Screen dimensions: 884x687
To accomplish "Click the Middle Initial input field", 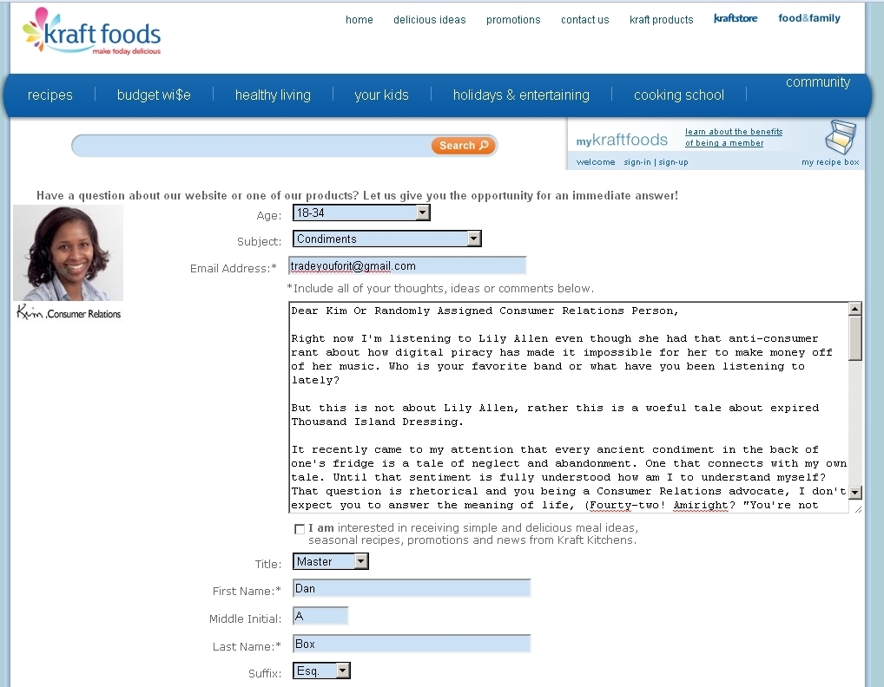I will pyautogui.click(x=320, y=616).
